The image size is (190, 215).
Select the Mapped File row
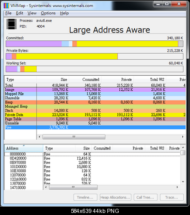95,94
